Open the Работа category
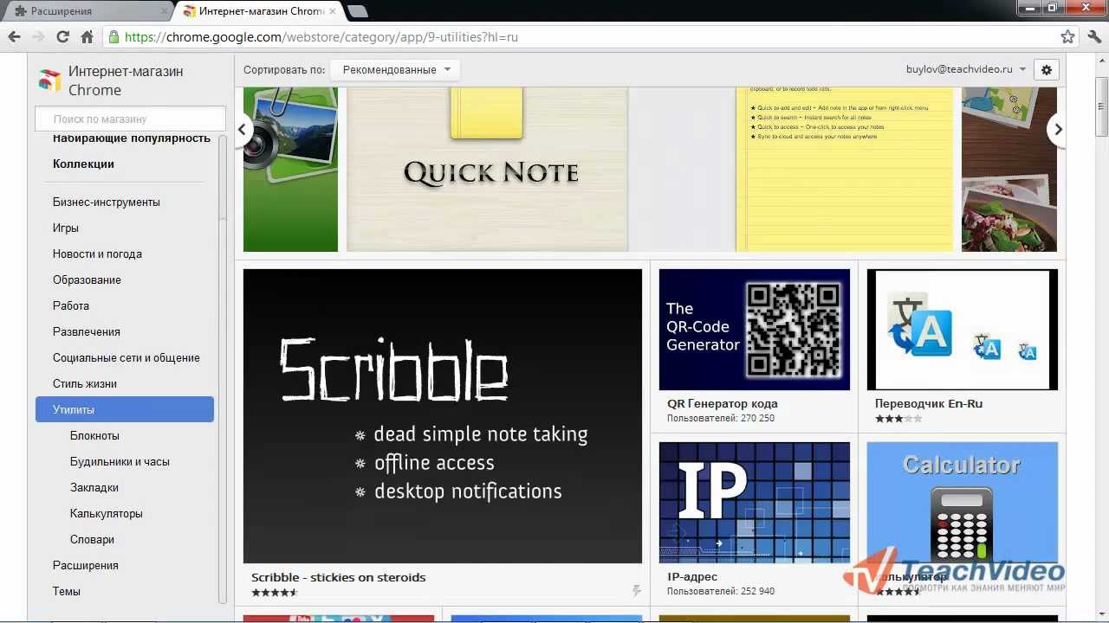Image resolution: width=1109 pixels, height=623 pixels. pyautogui.click(x=71, y=306)
